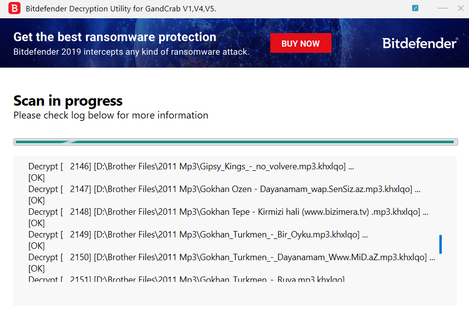The width and height of the screenshot is (469, 313).
Task: Select the Gokhan_Turkmen Dayanamam Www.MiD.aZ log entry
Action: 231,257
